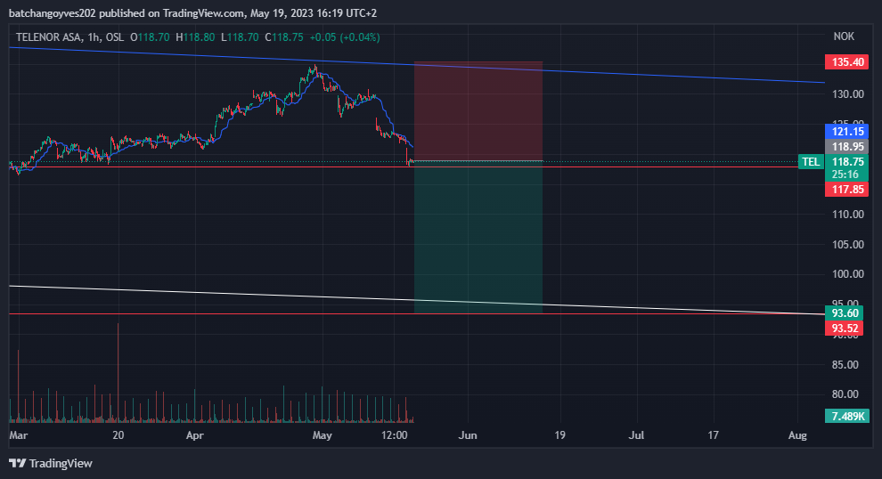Click the +0.05 (+0.04%) change value
This screenshot has width=882, height=479.
344,37
